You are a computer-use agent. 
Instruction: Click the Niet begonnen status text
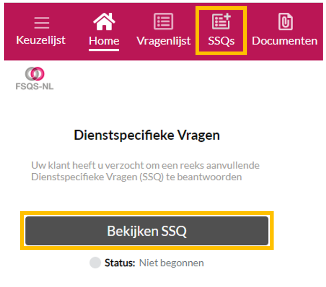(172, 263)
